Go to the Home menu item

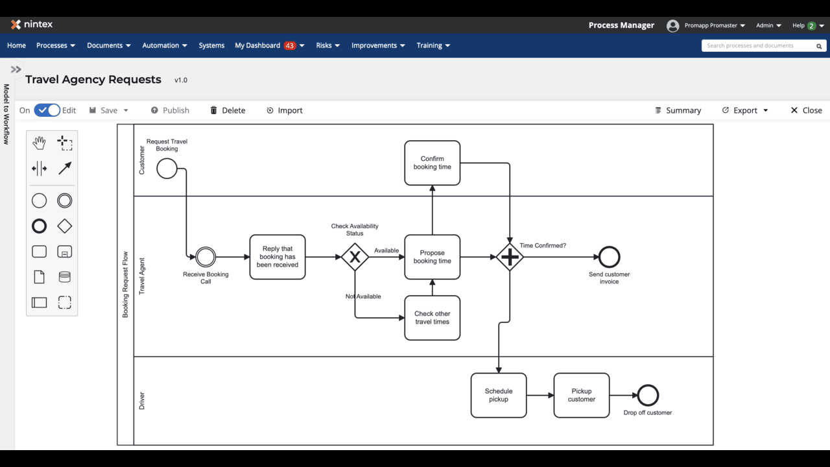click(x=16, y=45)
